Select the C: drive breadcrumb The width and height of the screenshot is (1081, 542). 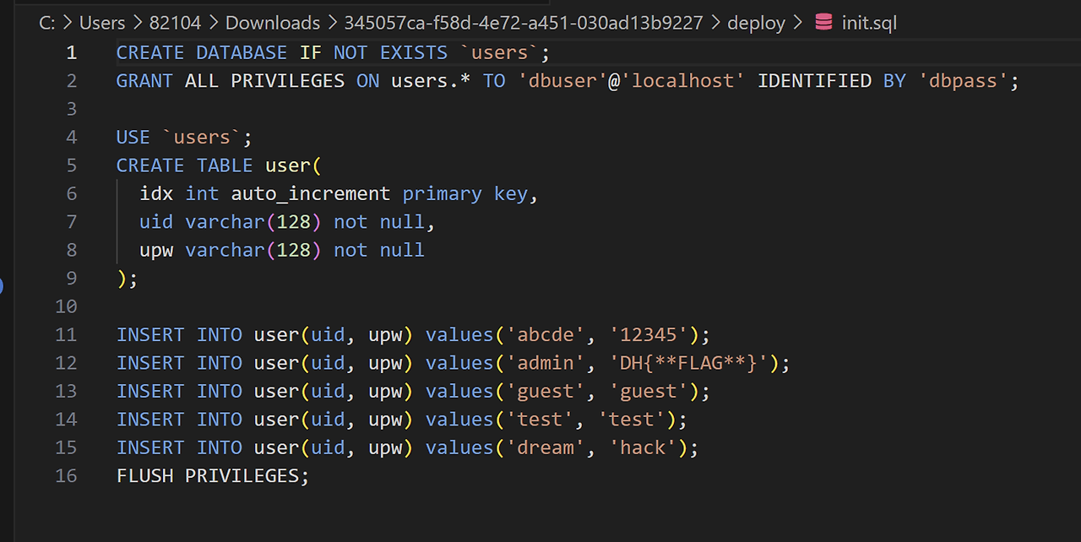pyautogui.click(x=47, y=23)
